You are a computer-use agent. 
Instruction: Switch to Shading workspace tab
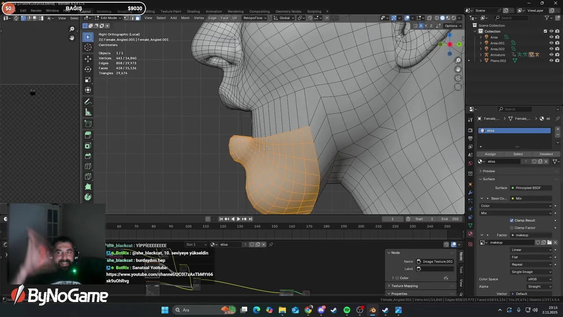pos(193,11)
